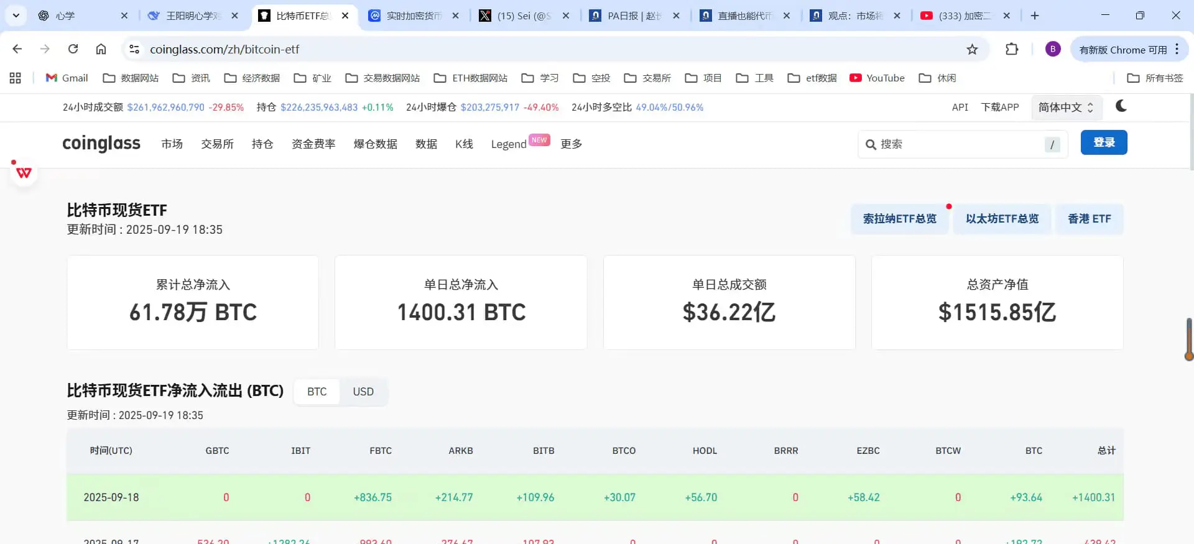
Task: Click the 下载APP link
Action: [x=1000, y=107]
